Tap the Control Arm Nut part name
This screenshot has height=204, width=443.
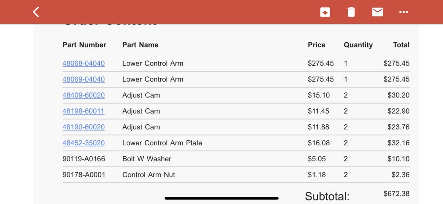pyautogui.click(x=148, y=175)
